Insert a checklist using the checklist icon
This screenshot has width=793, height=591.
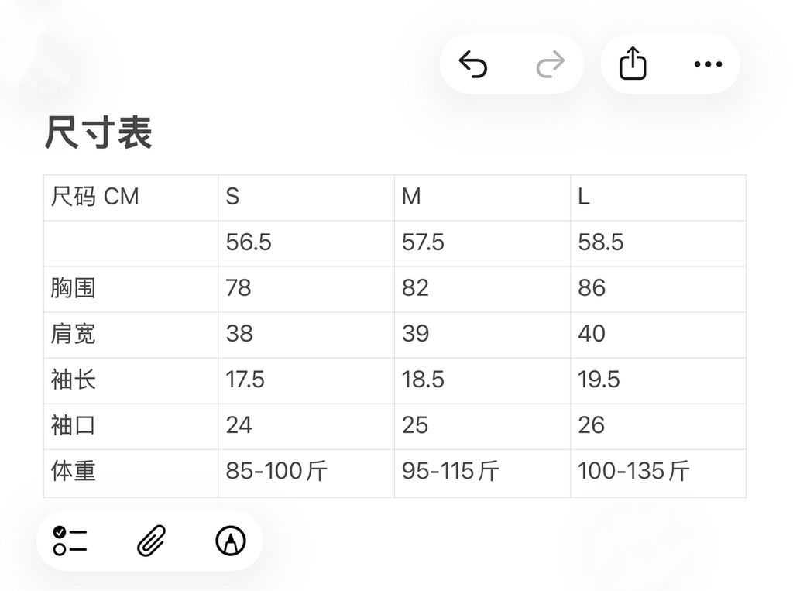68,541
